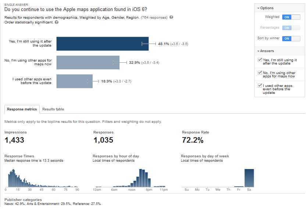The height and width of the screenshot is (209, 307).
Task: Uncheck 'Yes, I'm still using it' answer
Action: [x=260, y=60]
